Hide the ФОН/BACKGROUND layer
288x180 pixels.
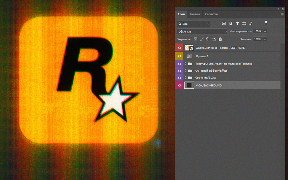pyautogui.click(x=179, y=85)
